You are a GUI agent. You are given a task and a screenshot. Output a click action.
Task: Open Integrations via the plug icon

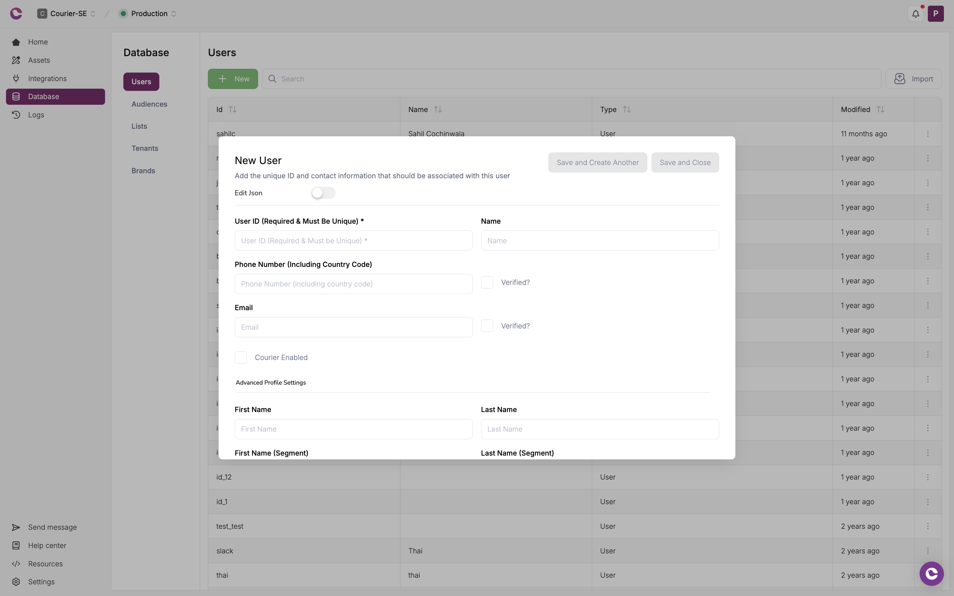tap(16, 79)
